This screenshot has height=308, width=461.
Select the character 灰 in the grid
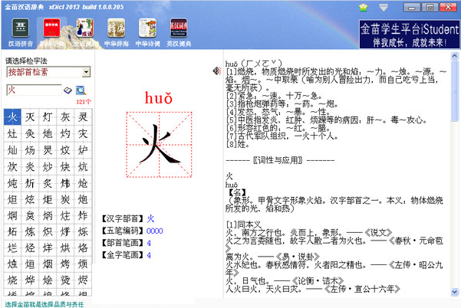coord(65,117)
